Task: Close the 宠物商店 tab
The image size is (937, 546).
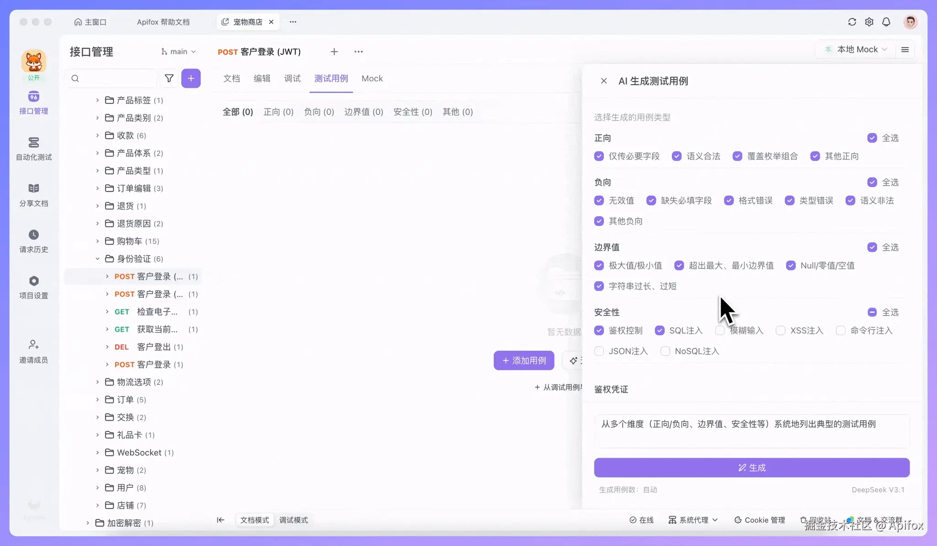Action: pyautogui.click(x=271, y=22)
